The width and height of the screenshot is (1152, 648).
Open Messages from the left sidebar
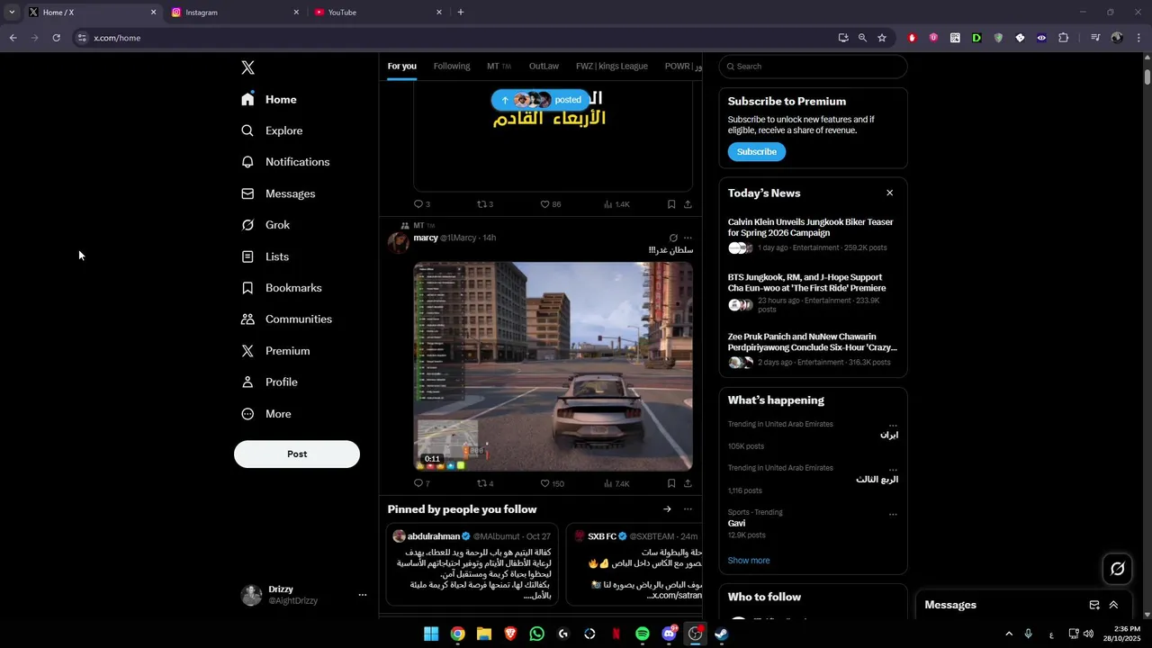pyautogui.click(x=278, y=193)
